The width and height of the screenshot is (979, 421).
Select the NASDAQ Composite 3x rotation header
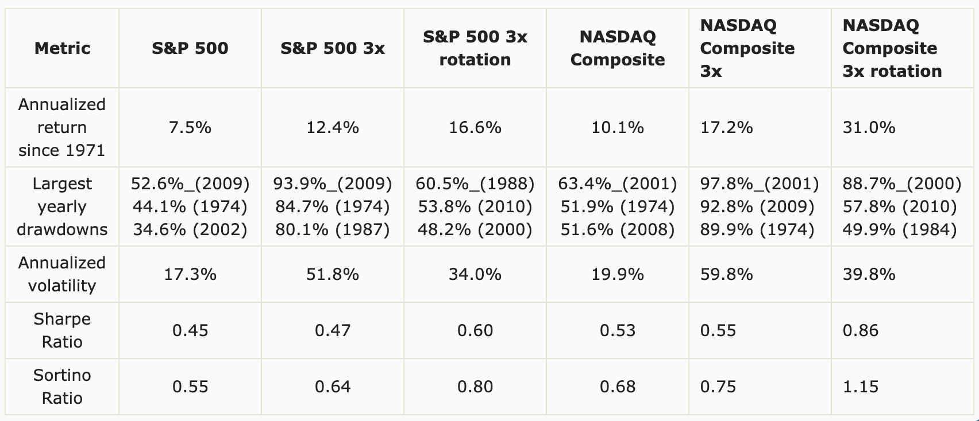coord(892,48)
